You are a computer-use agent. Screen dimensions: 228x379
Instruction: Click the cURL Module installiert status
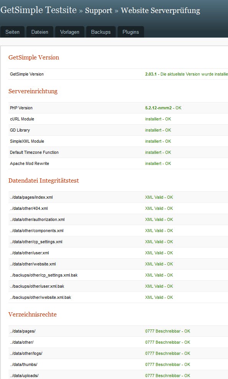(x=158, y=119)
